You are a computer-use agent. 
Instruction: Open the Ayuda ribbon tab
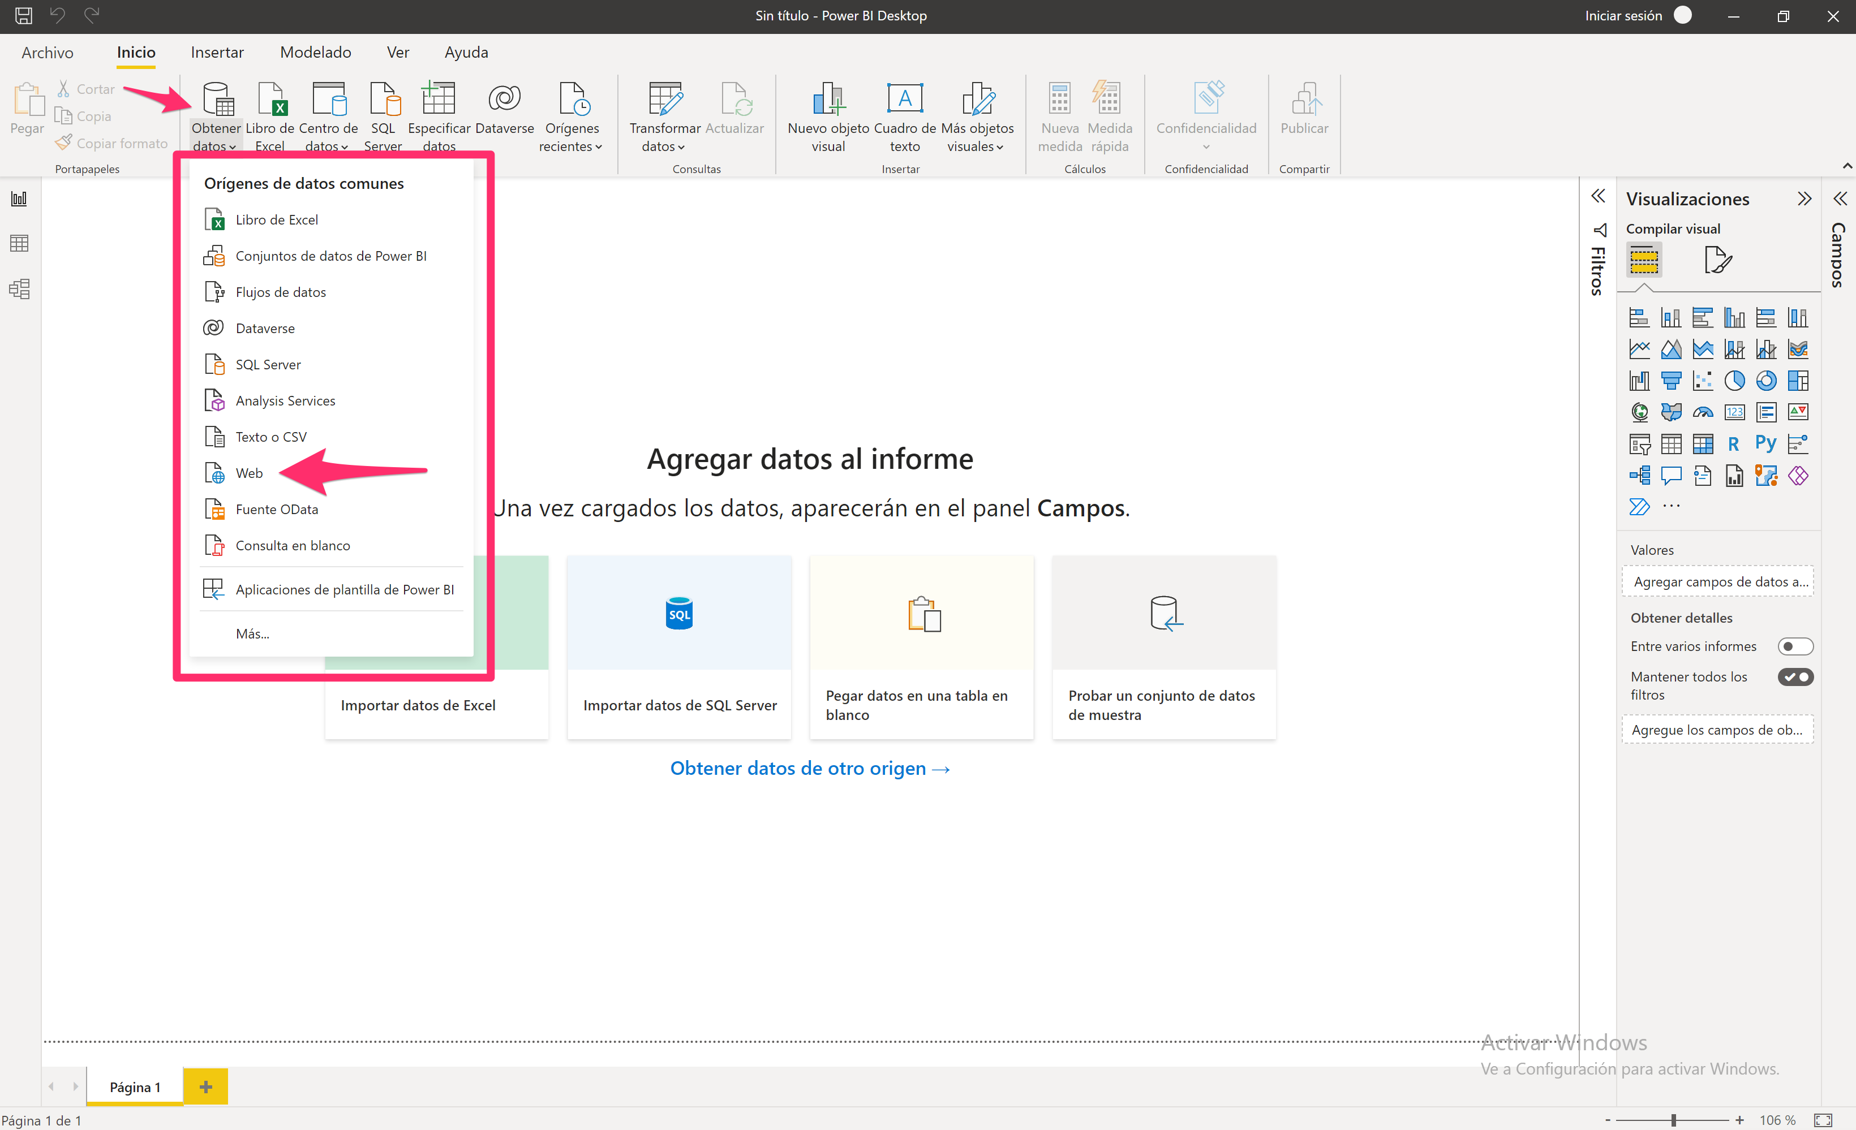coord(466,52)
